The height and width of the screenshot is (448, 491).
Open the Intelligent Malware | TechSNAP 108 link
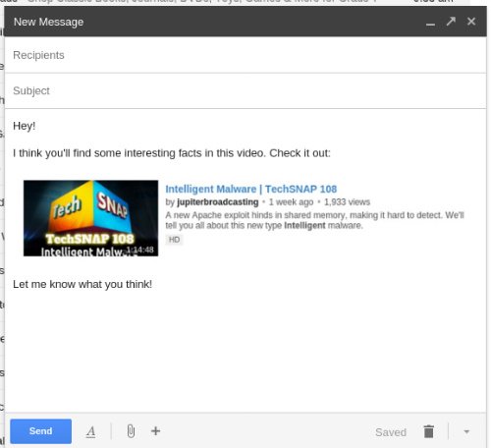click(x=251, y=189)
